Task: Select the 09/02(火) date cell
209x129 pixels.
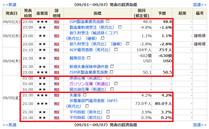Action: pos(11,22)
